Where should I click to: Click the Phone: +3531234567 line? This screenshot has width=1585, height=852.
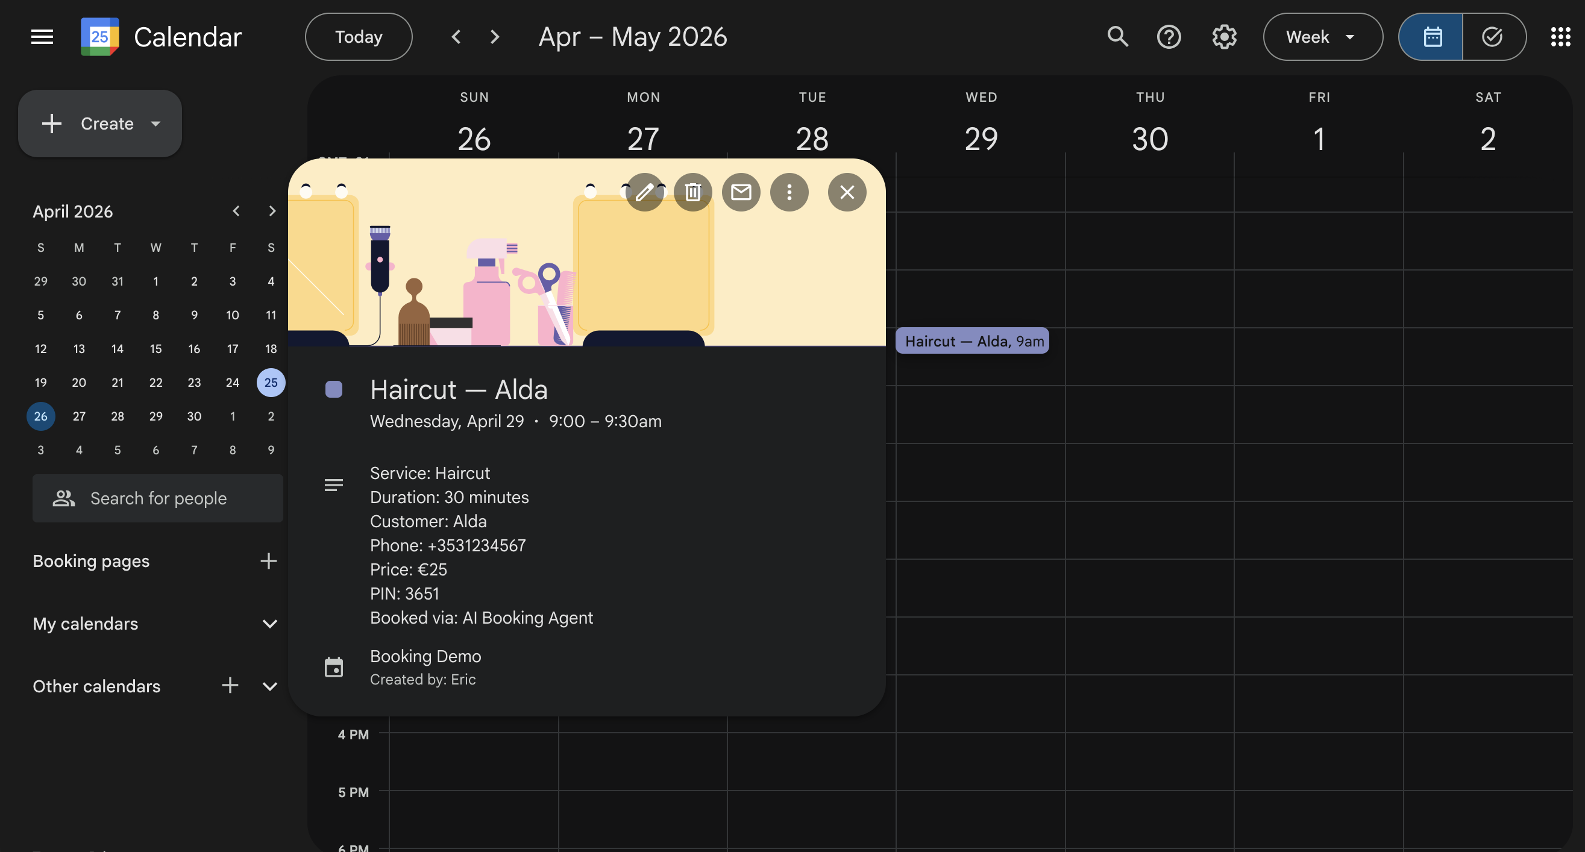click(448, 545)
